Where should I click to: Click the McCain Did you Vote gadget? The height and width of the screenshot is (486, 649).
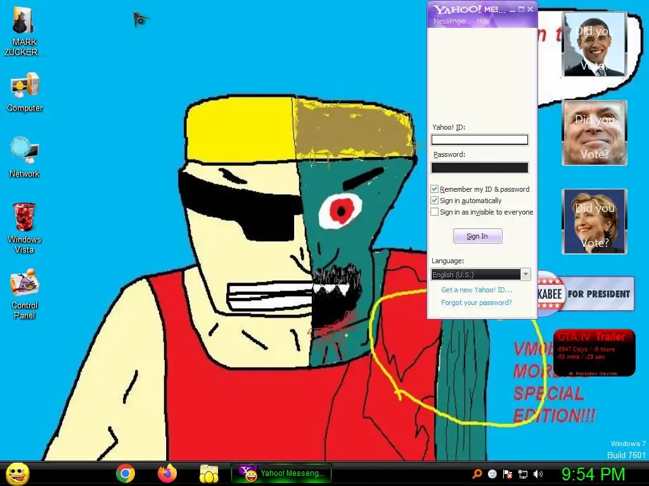pos(594,133)
